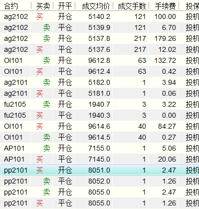Select the AP101 row priced 7155.0
The image size is (199, 209).
point(99,148)
